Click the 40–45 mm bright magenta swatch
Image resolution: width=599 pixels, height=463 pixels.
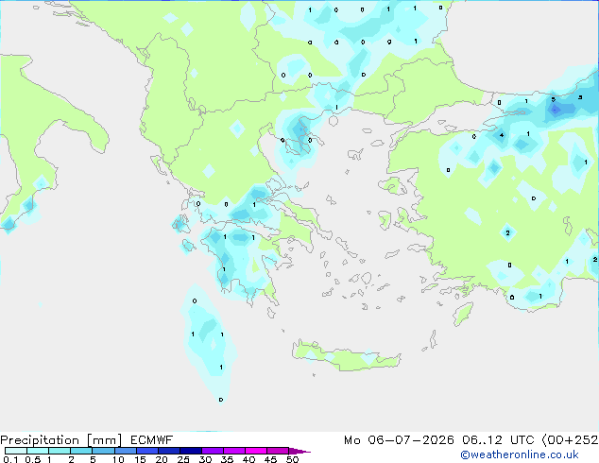(256, 451)
